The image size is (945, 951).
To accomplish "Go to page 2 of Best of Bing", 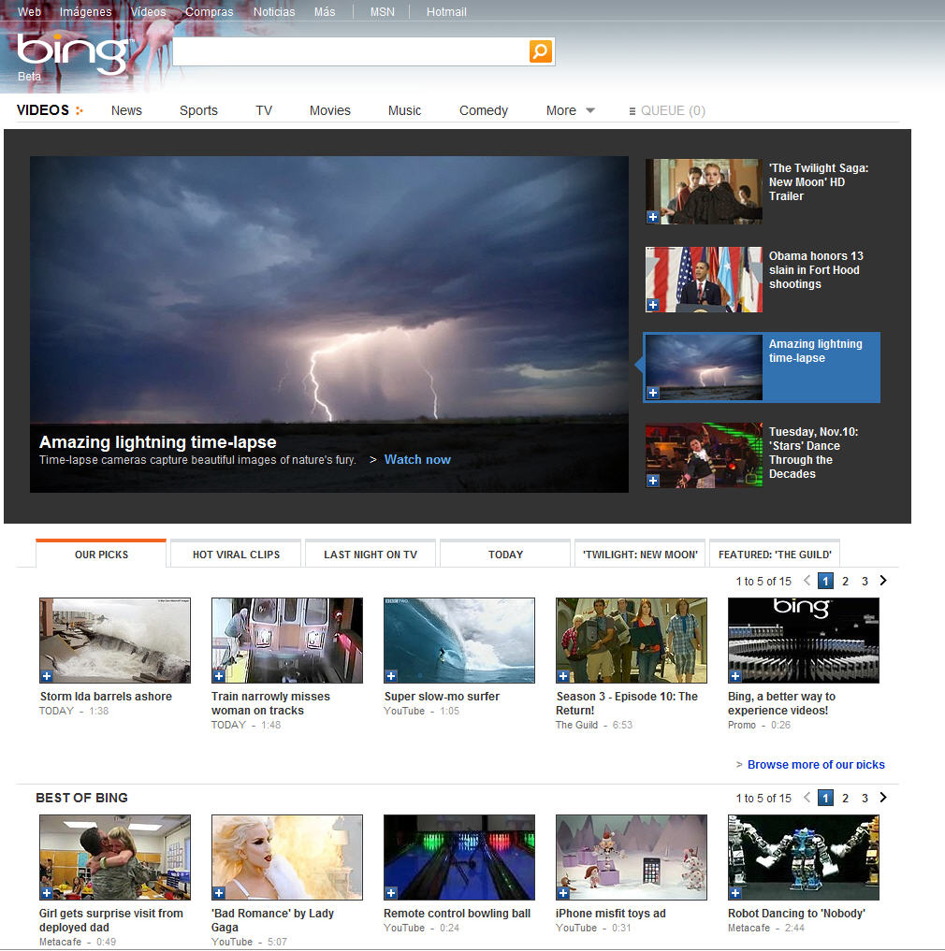I will coord(845,799).
